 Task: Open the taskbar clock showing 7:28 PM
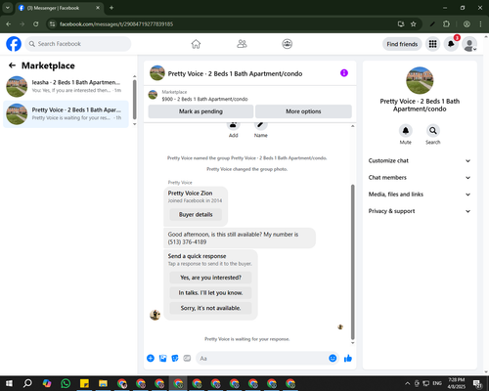coord(457,383)
